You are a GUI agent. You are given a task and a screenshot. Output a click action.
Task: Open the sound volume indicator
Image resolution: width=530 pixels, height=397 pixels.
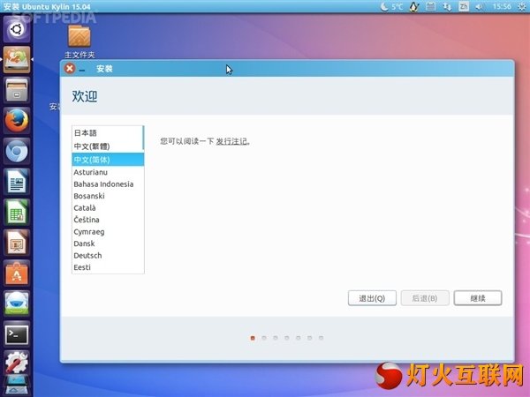480,6
